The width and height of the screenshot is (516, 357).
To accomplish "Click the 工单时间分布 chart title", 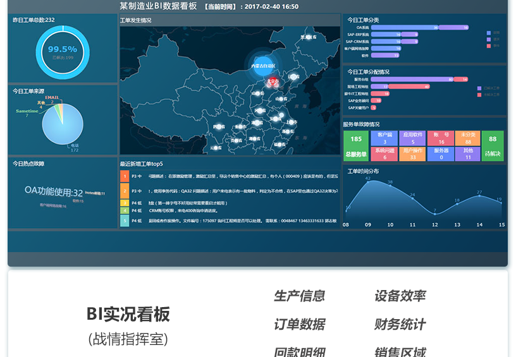I will point(363,171).
